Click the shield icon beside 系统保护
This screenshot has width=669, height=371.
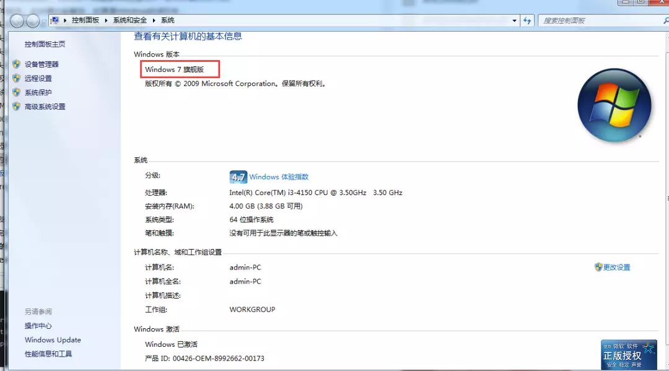pyautogui.click(x=16, y=92)
